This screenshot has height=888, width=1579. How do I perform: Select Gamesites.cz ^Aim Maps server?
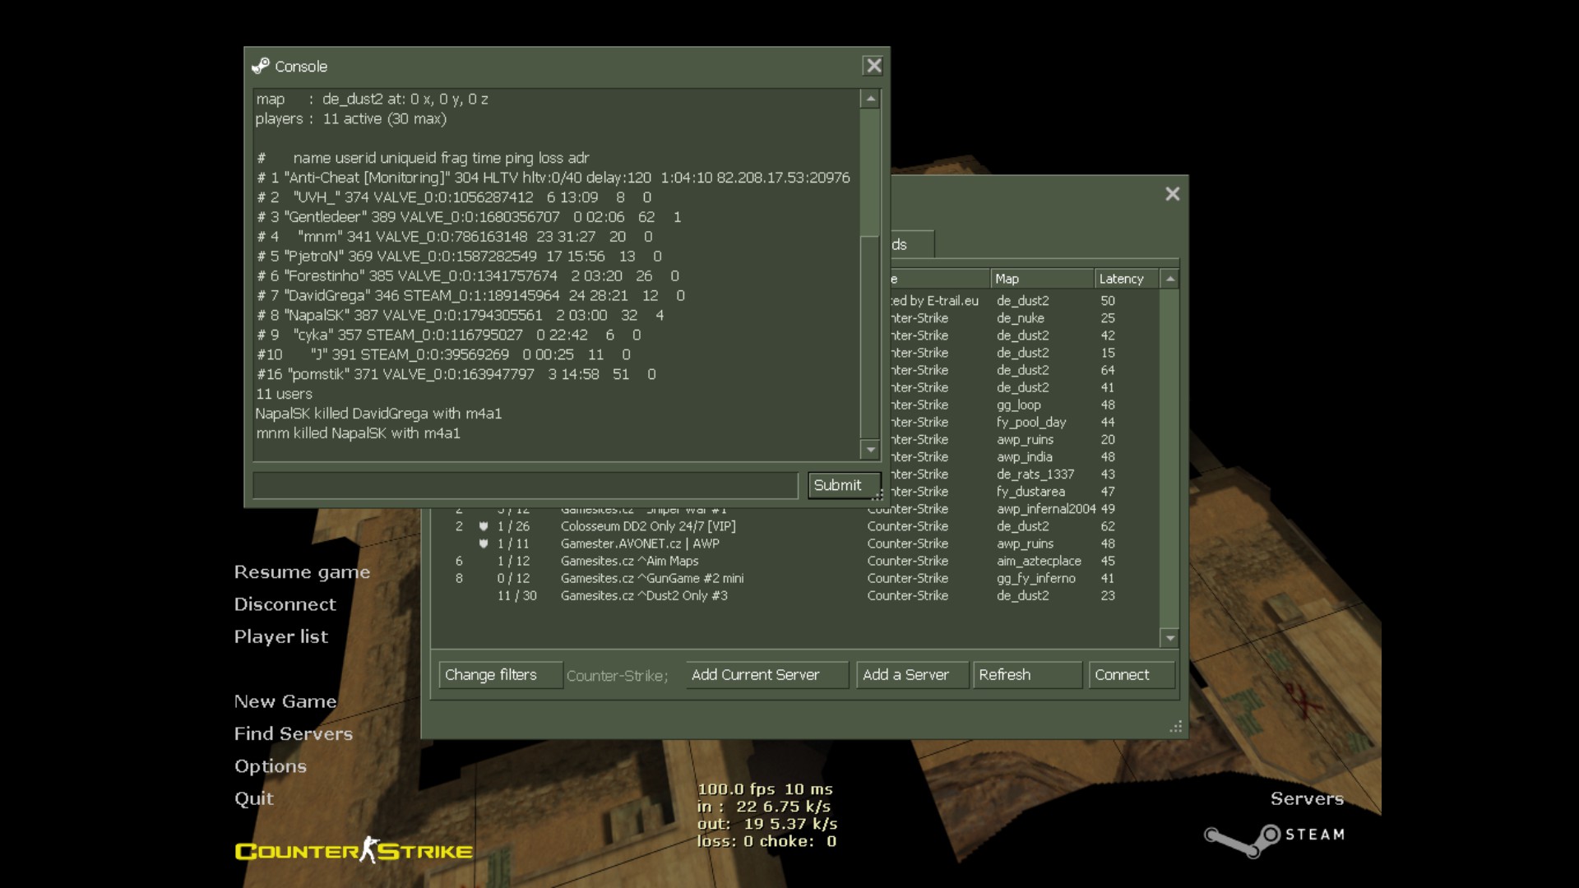(794, 561)
